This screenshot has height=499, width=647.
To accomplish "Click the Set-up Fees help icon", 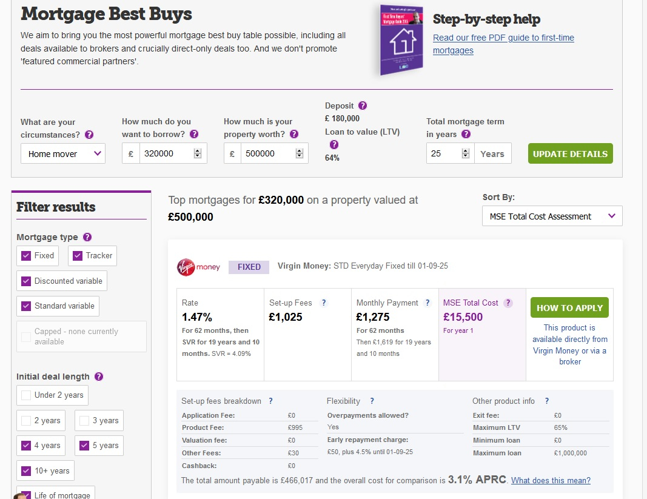I will coord(324,303).
